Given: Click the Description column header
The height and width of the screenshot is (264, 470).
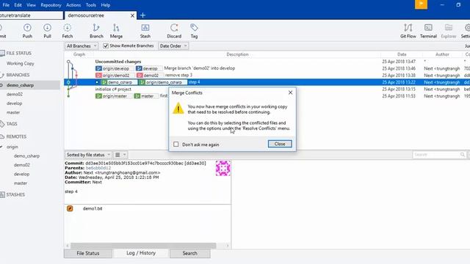Looking at the screenshot, I should tap(237, 54).
